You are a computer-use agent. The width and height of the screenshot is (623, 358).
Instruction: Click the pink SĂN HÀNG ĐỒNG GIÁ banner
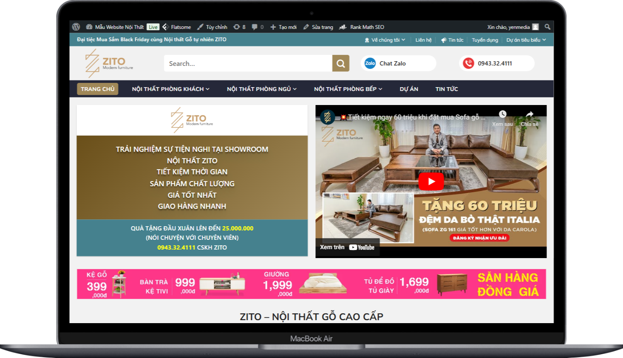pyautogui.click(x=311, y=284)
